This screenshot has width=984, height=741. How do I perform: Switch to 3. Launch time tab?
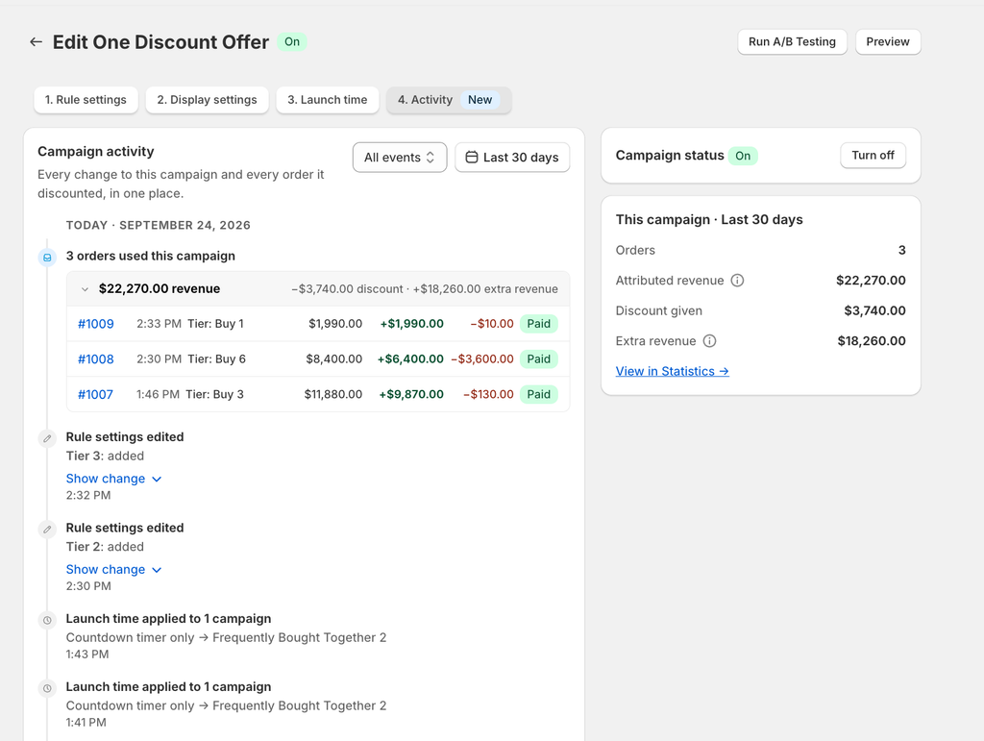coord(328,100)
